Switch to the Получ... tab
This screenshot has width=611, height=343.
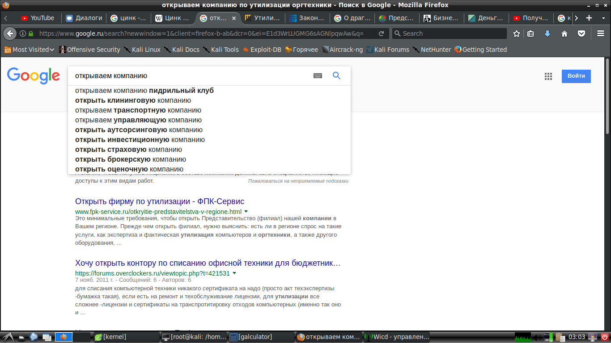pos(531,18)
